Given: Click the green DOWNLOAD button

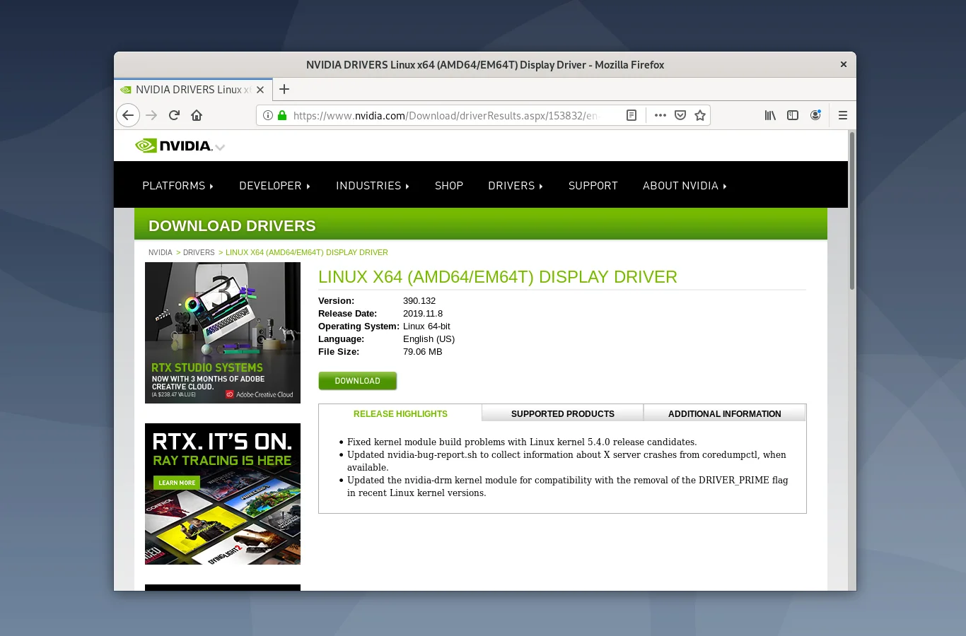Looking at the screenshot, I should click(x=357, y=381).
